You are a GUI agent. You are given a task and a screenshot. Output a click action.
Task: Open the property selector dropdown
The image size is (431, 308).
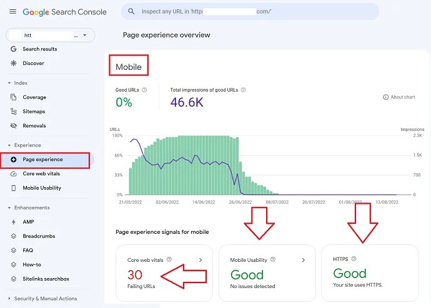pyautogui.click(x=51, y=35)
